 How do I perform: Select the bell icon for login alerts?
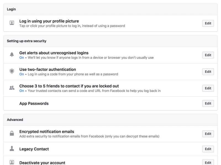[x=12, y=54]
